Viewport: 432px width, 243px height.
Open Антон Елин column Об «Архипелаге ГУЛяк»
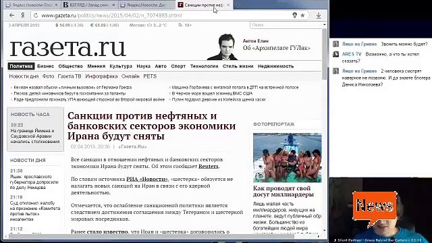pos(276,48)
